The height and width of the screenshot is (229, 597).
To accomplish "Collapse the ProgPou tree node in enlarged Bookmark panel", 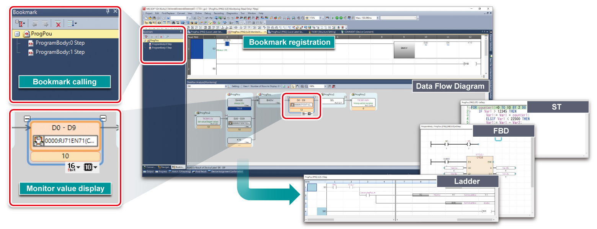I will (x=17, y=34).
